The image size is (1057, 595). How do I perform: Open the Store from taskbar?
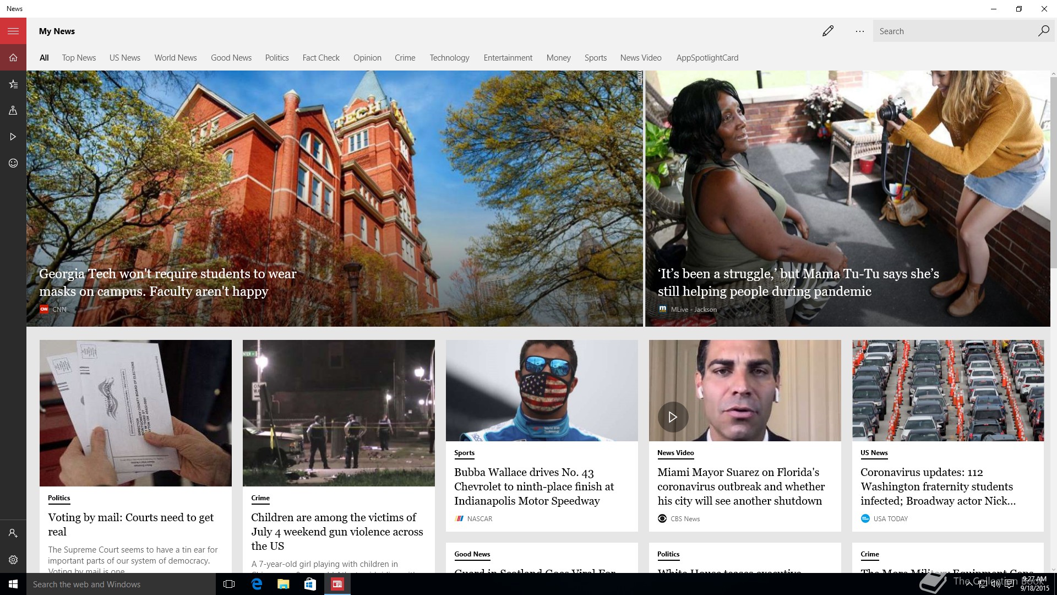[x=310, y=584]
